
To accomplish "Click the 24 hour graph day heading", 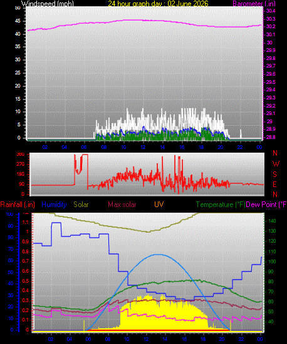I will pyautogui.click(x=158, y=4).
